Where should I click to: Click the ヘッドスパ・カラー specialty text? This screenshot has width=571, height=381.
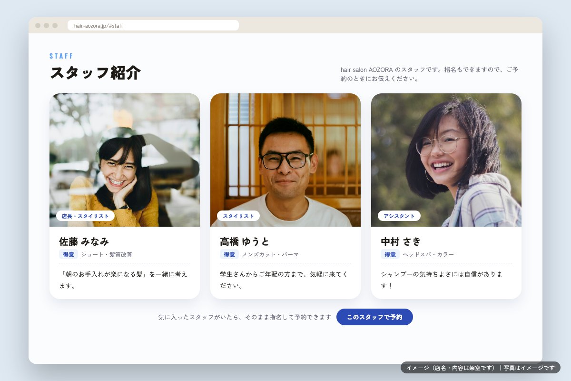[428, 254]
